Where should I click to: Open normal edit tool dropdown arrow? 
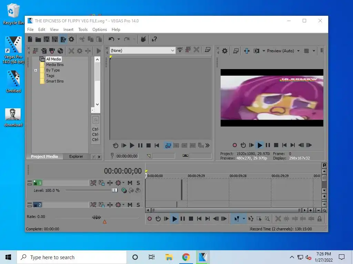[x=244, y=219]
